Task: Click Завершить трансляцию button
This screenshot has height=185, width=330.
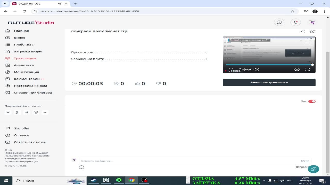Action: (269, 82)
